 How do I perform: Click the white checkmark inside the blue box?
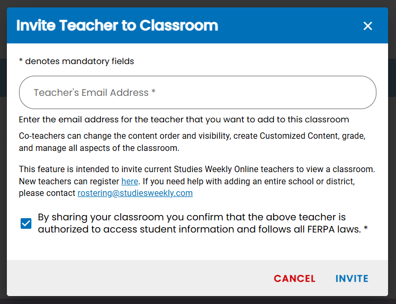tap(26, 223)
